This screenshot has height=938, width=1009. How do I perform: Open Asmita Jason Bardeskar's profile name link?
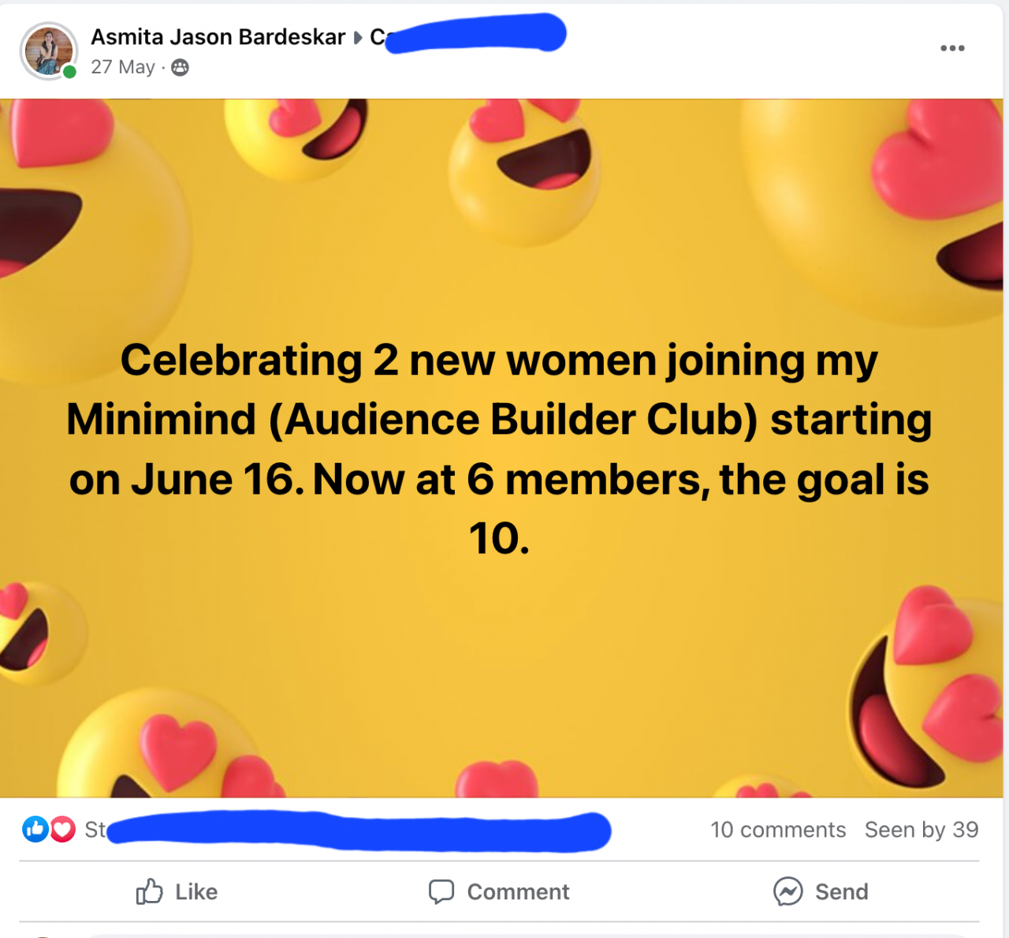218,37
